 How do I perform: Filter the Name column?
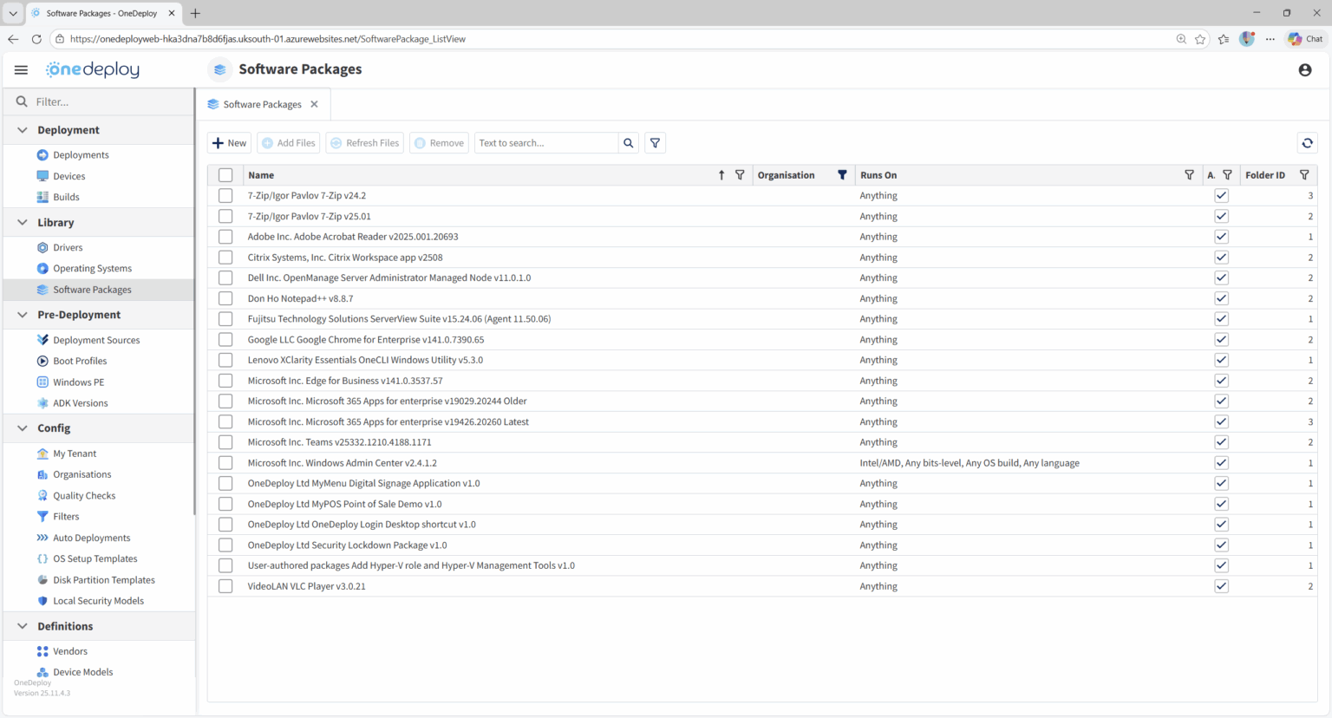[x=740, y=175]
